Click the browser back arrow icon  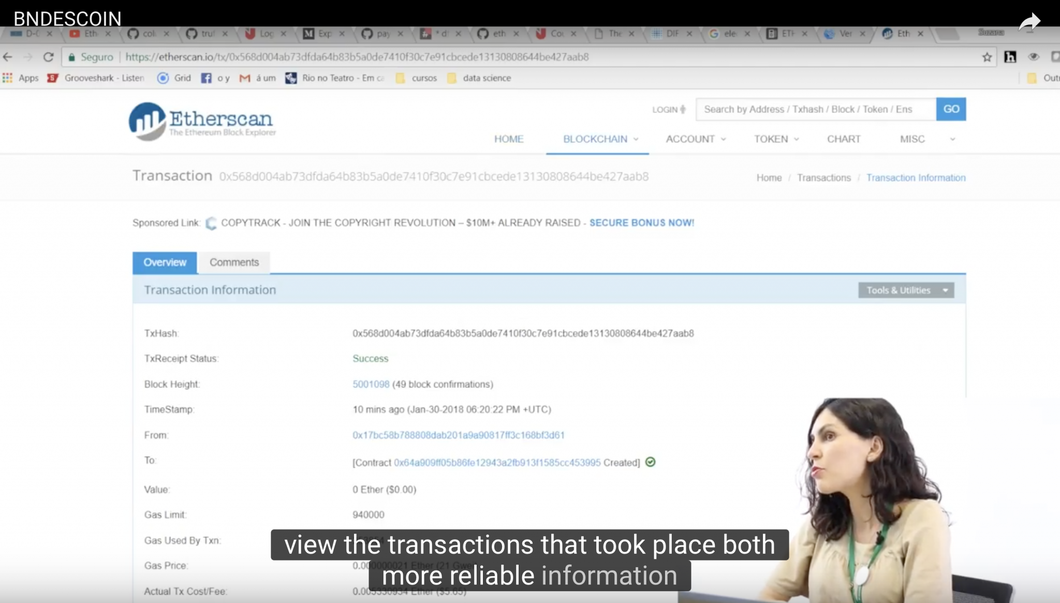click(8, 57)
